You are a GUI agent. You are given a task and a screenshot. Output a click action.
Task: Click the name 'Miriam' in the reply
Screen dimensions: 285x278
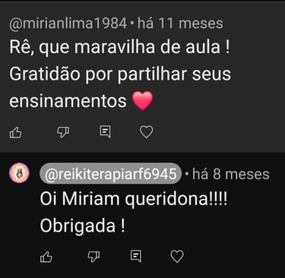[x=90, y=199]
